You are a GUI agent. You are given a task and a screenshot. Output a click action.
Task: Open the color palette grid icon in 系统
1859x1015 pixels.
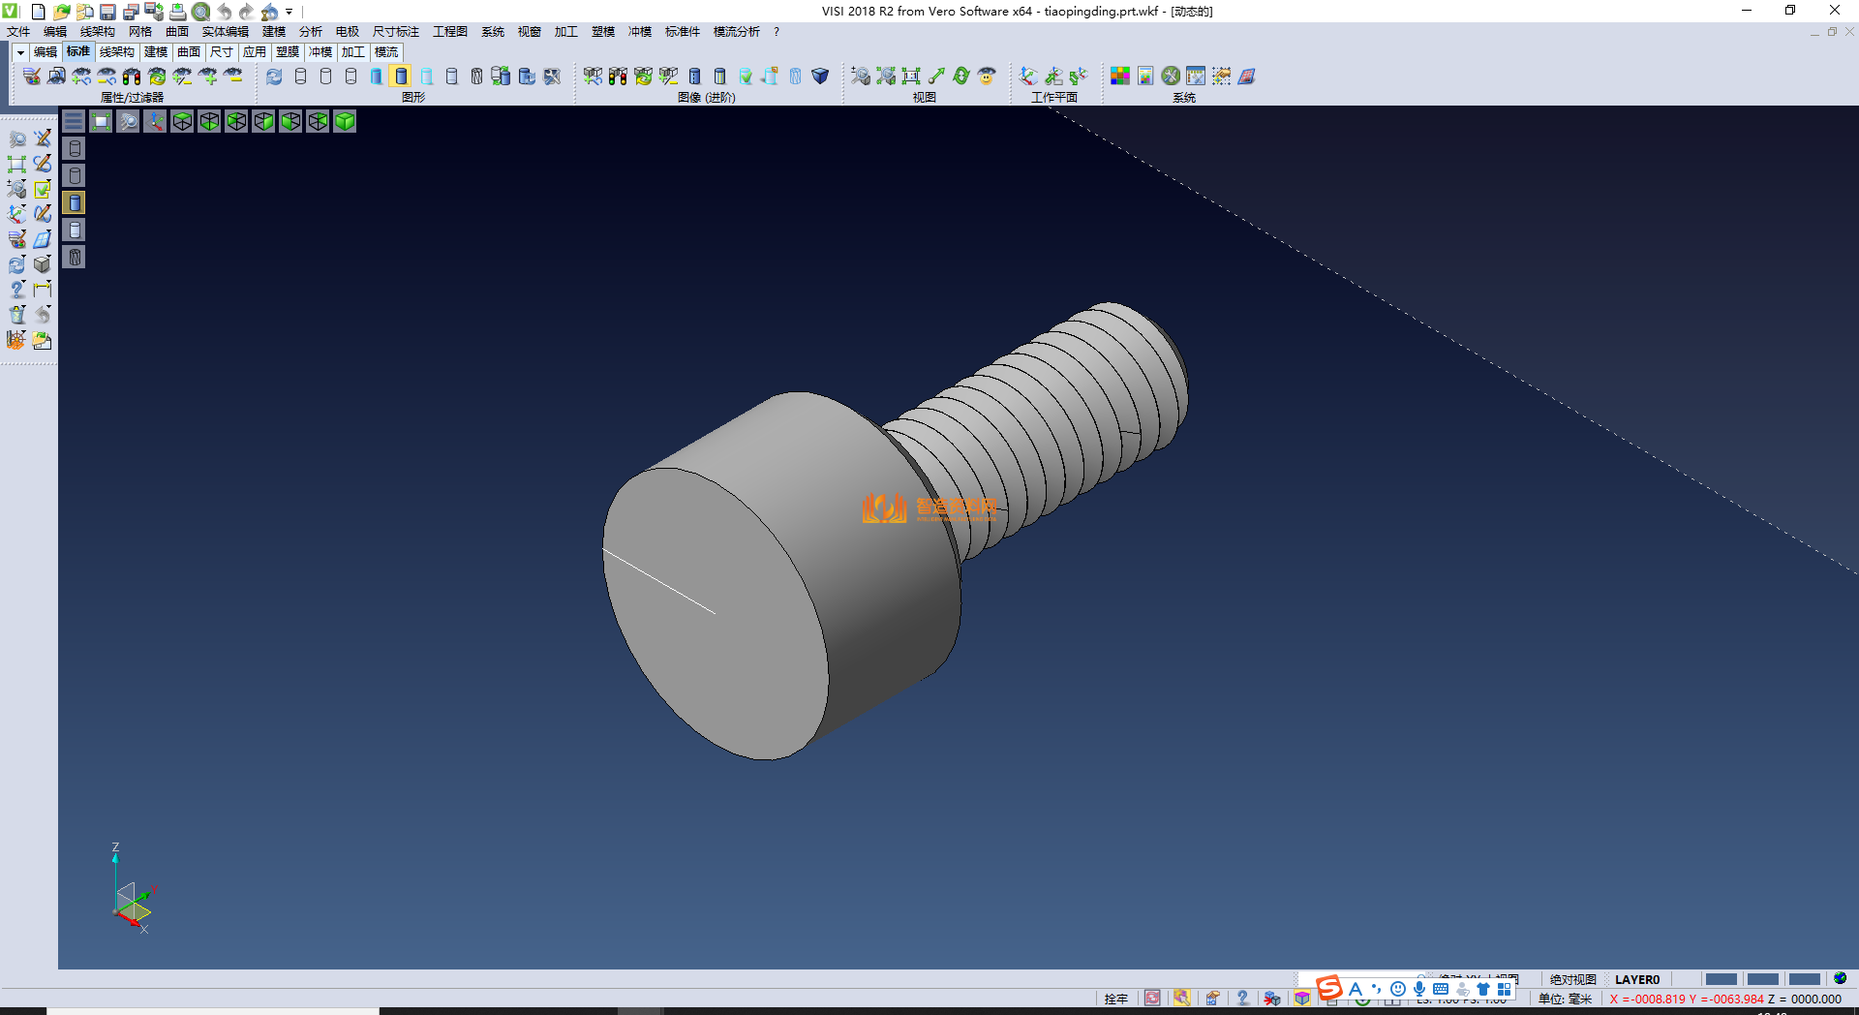(1120, 76)
